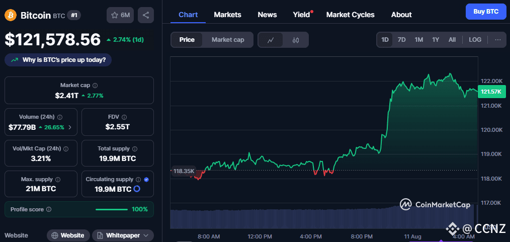The width and height of the screenshot is (510, 242).
Task: Open the About tab
Action: click(x=401, y=15)
